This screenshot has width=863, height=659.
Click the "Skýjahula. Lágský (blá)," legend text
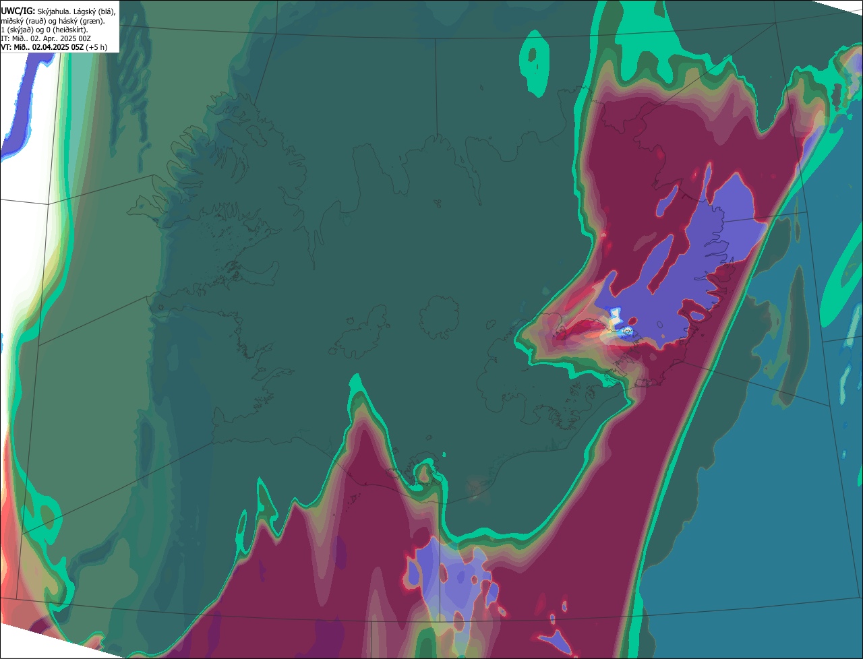(76, 12)
